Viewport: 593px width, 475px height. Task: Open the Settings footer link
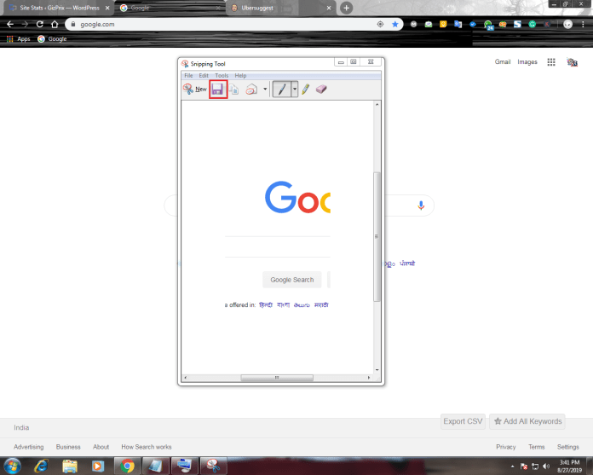click(x=568, y=447)
